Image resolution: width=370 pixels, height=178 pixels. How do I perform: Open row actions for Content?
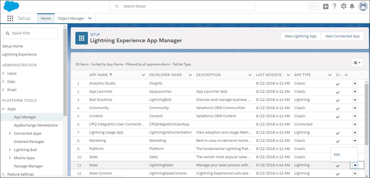pos(355,116)
